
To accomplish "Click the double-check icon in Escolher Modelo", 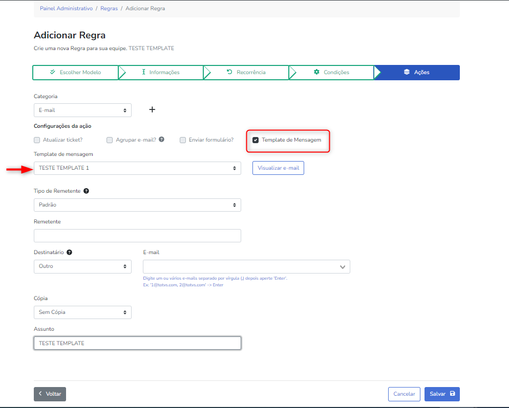I will pos(52,72).
